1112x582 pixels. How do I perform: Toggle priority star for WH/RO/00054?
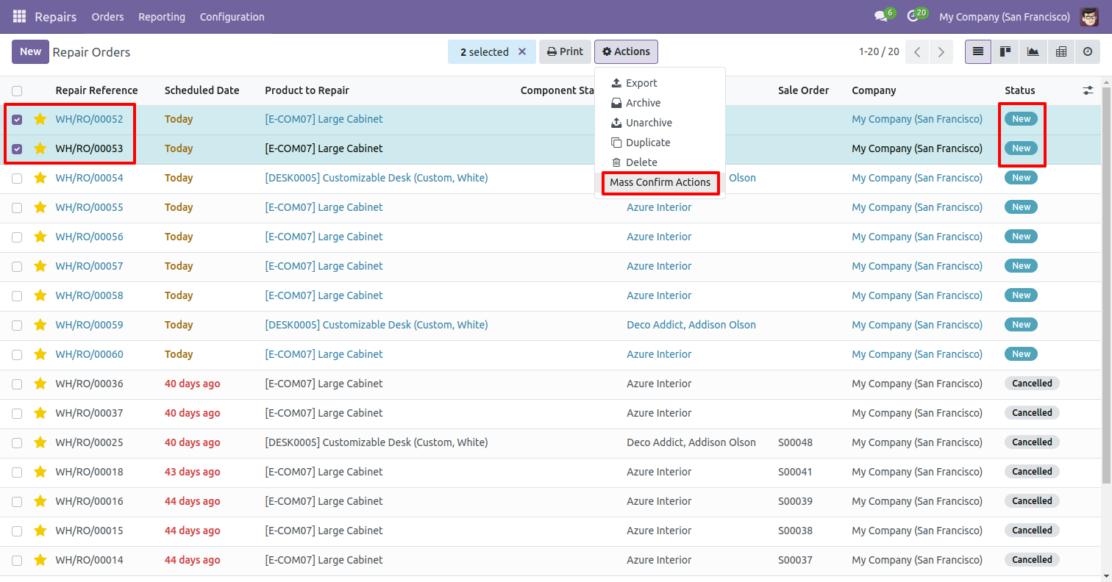40,178
